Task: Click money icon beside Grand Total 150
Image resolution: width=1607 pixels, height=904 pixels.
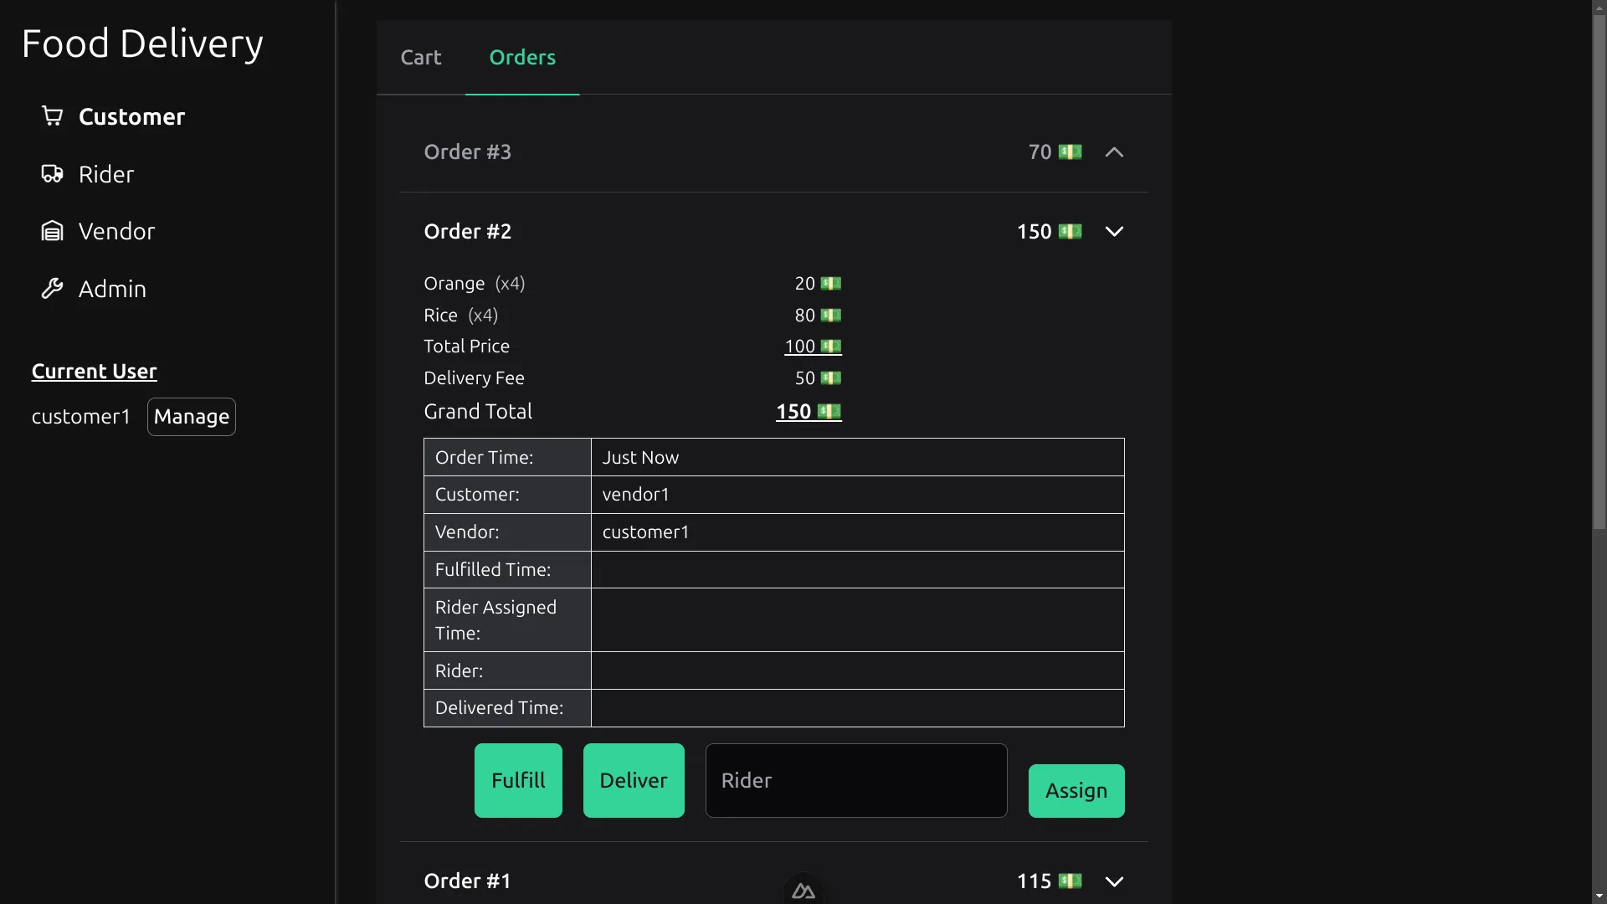Action: click(829, 412)
